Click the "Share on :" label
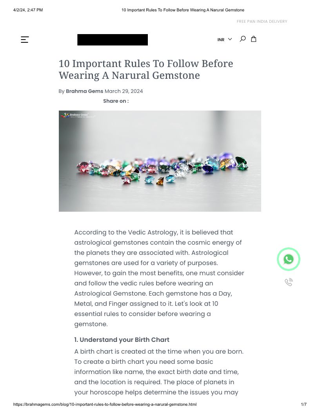This screenshot has height=414, width=320. click(x=116, y=101)
